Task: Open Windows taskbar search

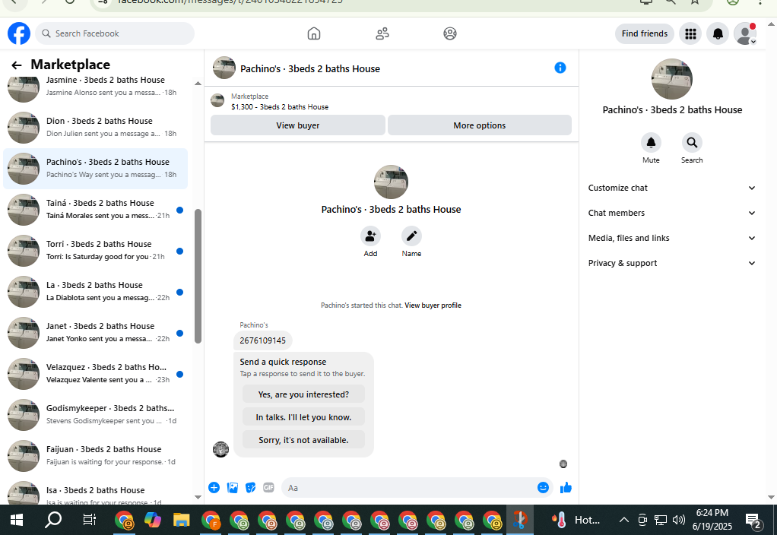Action: click(53, 520)
